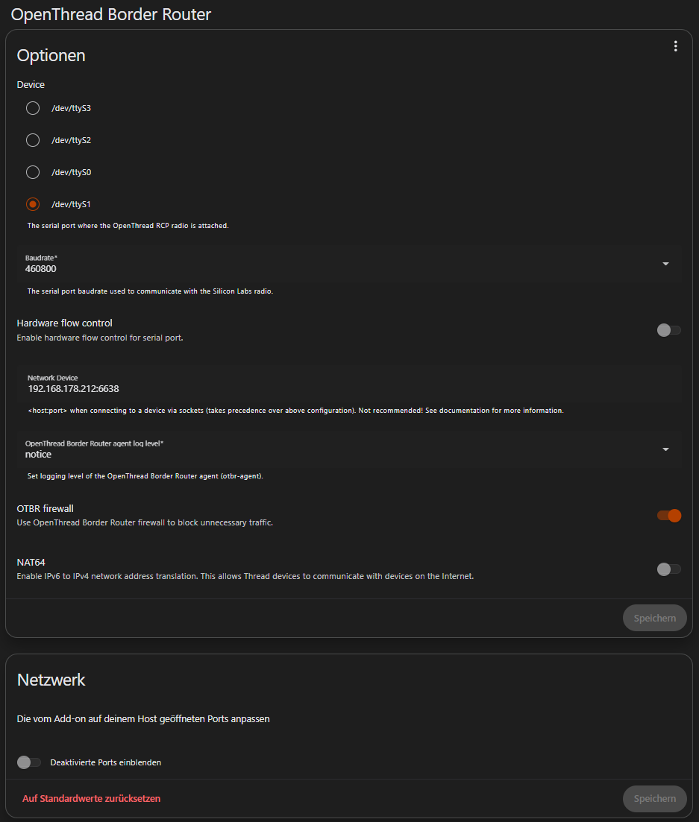The height and width of the screenshot is (822, 699).
Task: Open the agent log level dropdown
Action: point(343,449)
